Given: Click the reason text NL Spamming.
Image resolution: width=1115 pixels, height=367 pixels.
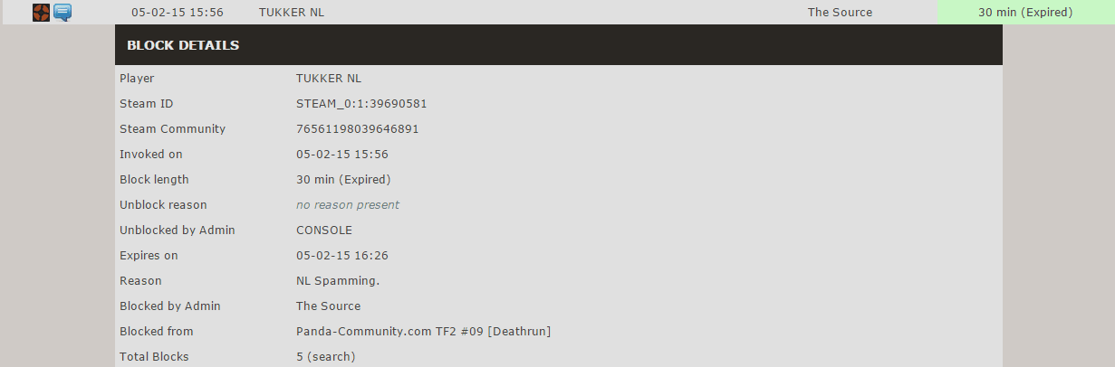Looking at the screenshot, I should tap(338, 281).
